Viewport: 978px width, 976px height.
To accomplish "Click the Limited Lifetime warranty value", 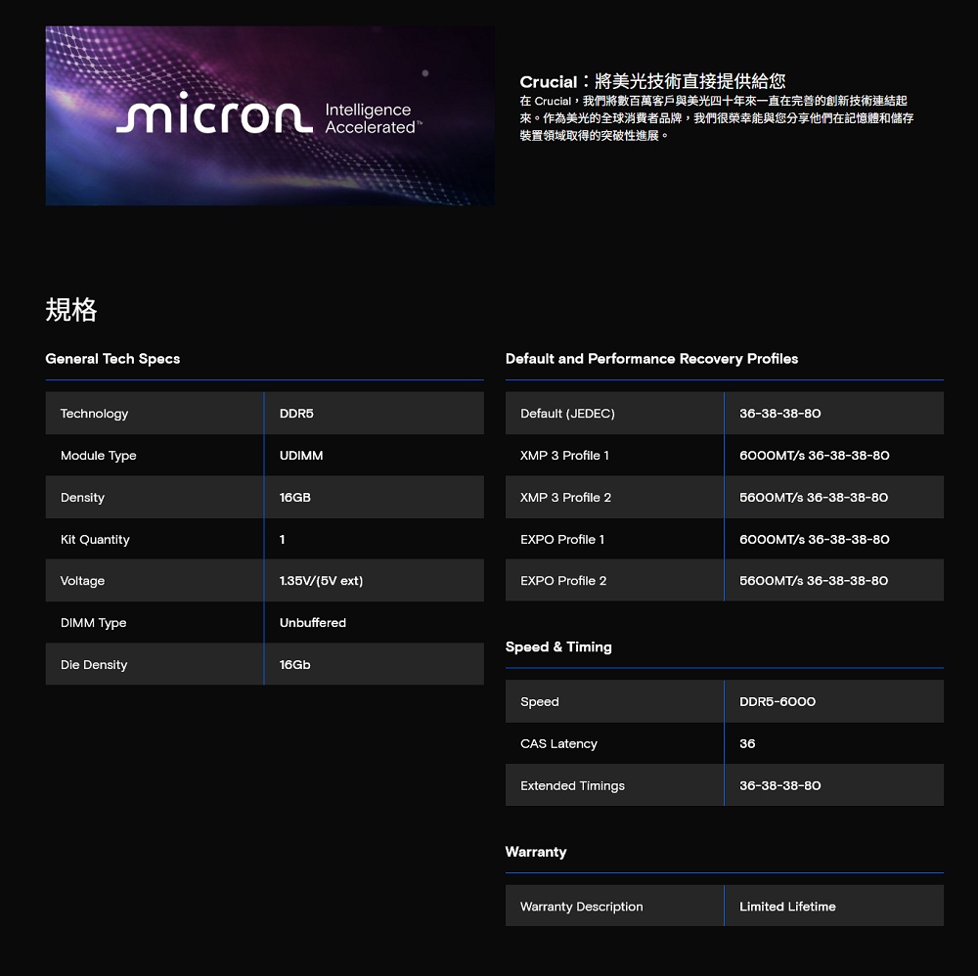I will point(788,907).
